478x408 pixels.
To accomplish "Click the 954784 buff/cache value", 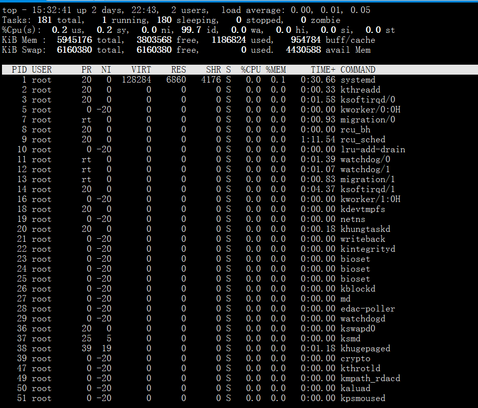I will coord(306,40).
